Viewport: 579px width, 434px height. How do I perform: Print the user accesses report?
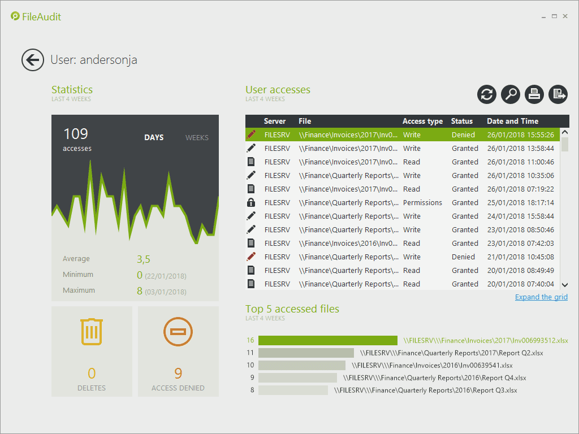(534, 94)
